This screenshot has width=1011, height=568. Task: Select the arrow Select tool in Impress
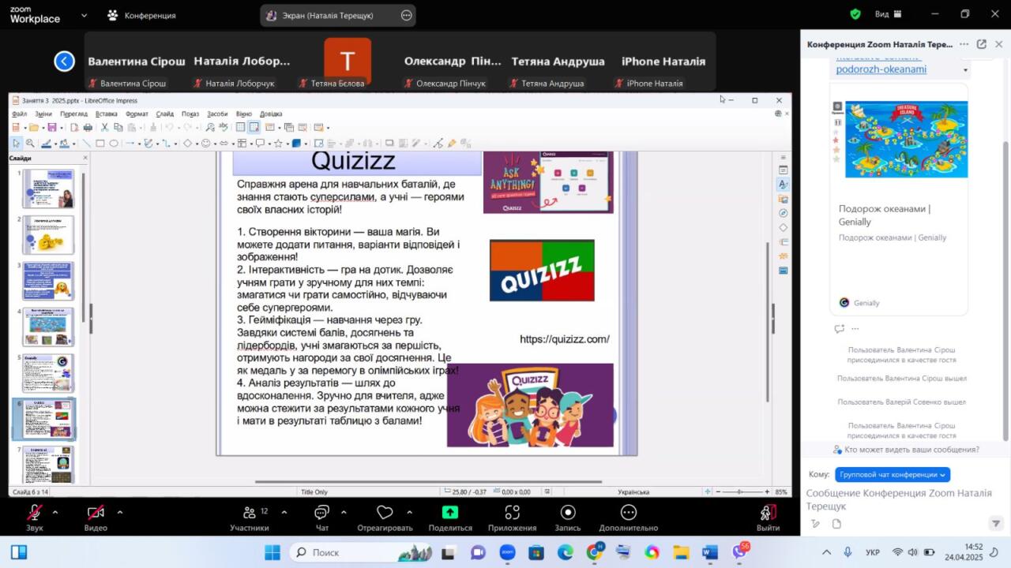[x=16, y=144]
